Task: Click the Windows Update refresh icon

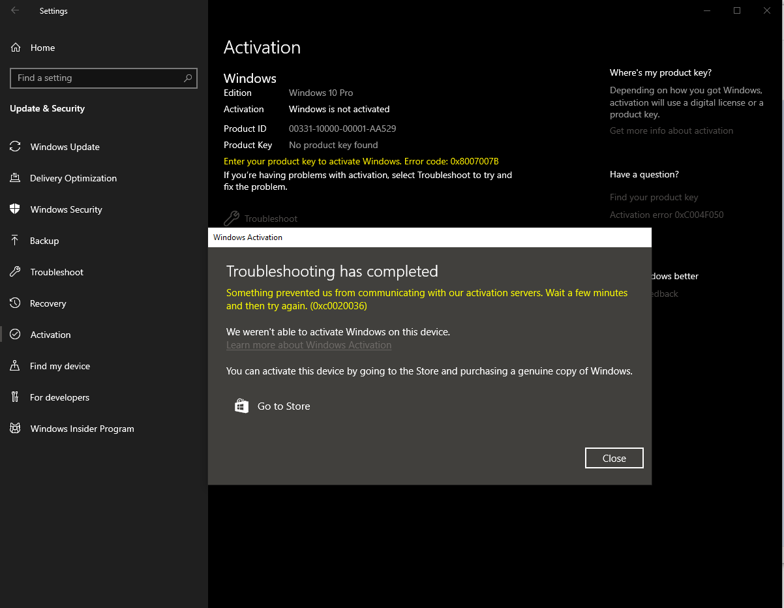Action: 15,147
